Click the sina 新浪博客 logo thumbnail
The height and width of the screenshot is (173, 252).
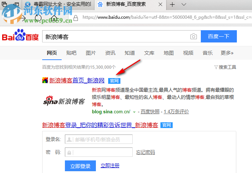64,101
